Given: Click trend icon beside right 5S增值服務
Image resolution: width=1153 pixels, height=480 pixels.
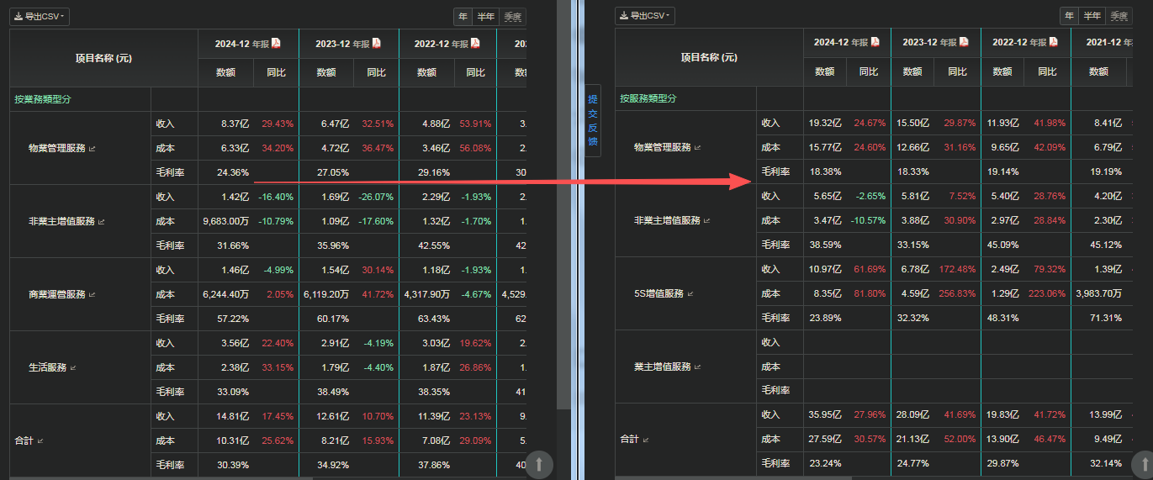Looking at the screenshot, I should [x=691, y=293].
